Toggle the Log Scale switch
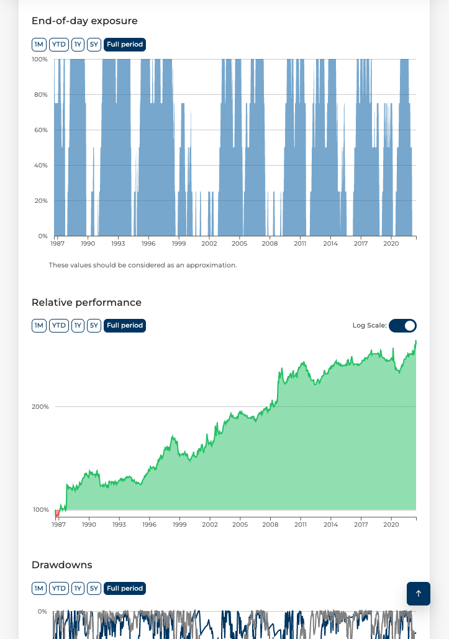449x639 pixels. (402, 326)
